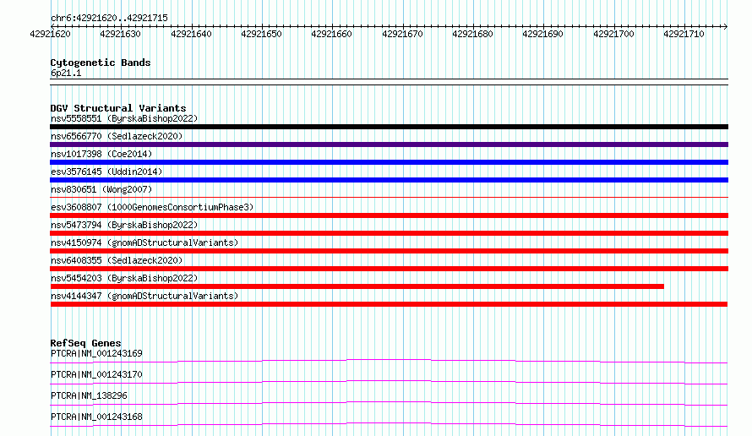Open transcript label PTCRA|NM_001243168
The image size is (752, 436).
pyautogui.click(x=96, y=417)
